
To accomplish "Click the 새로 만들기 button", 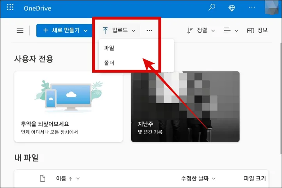I will (65, 30).
